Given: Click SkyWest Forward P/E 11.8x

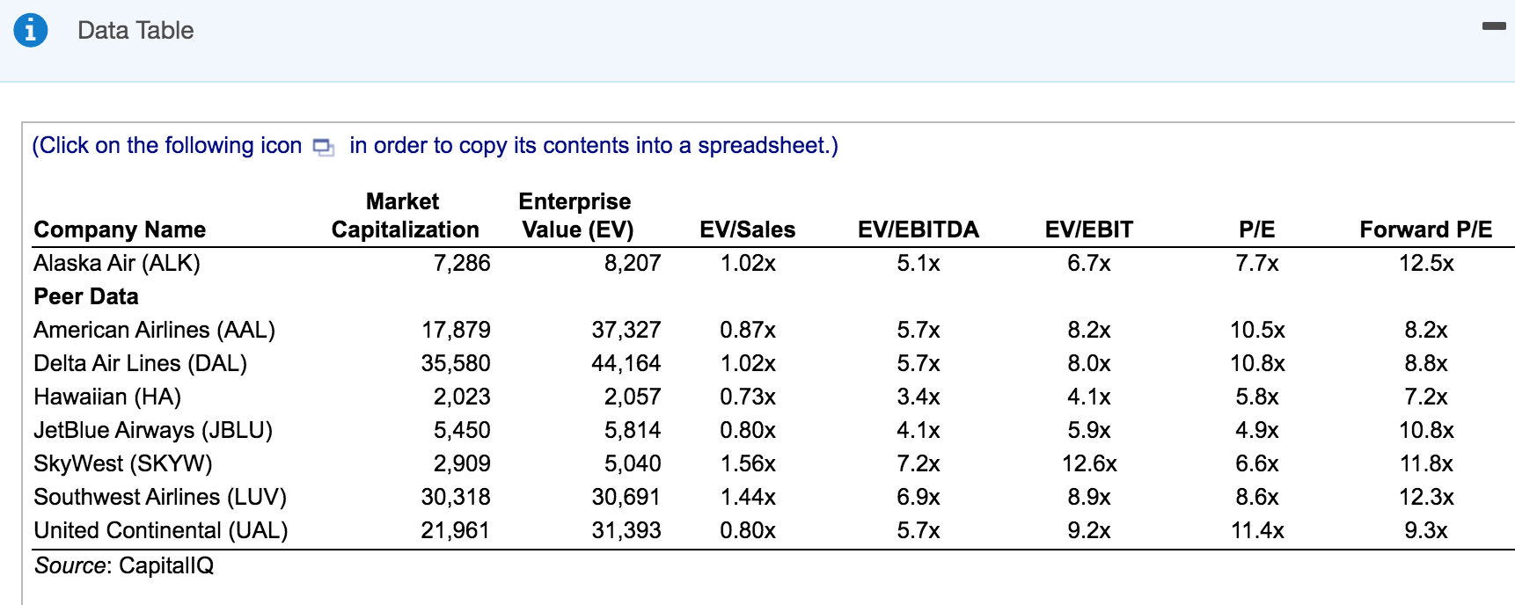Looking at the screenshot, I should tap(1426, 463).
